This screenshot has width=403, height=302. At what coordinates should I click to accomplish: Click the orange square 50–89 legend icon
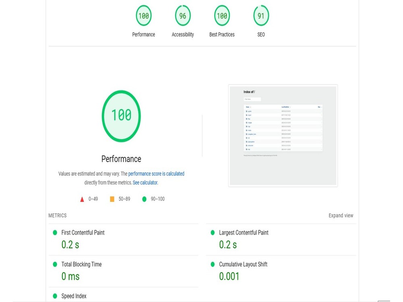point(112,199)
